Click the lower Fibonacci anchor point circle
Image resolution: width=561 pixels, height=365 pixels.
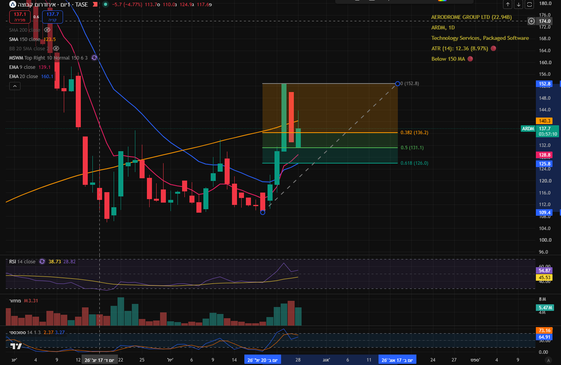(x=263, y=212)
